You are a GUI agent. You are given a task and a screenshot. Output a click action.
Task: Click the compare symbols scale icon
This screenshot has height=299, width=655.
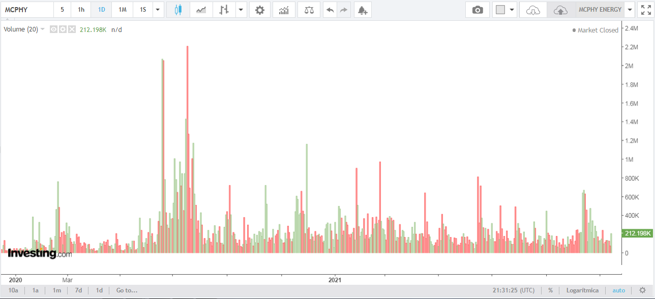(x=309, y=10)
